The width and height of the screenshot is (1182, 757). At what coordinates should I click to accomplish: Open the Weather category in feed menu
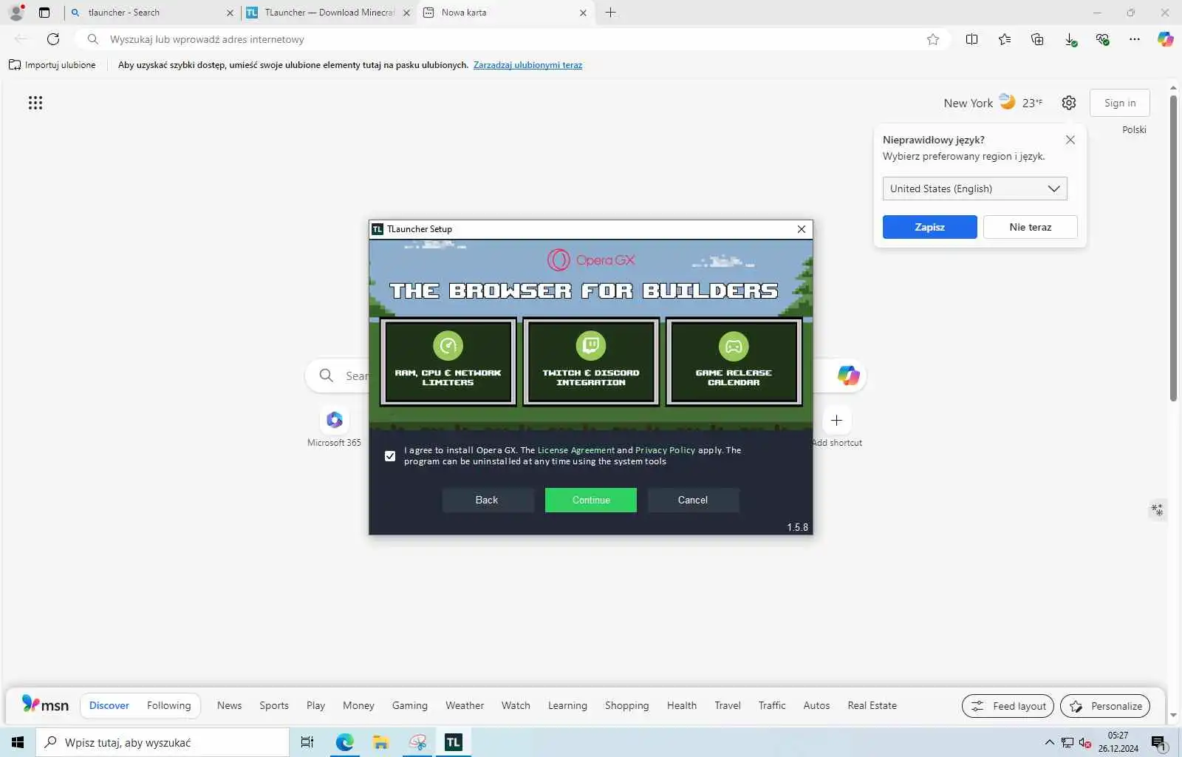465,705
